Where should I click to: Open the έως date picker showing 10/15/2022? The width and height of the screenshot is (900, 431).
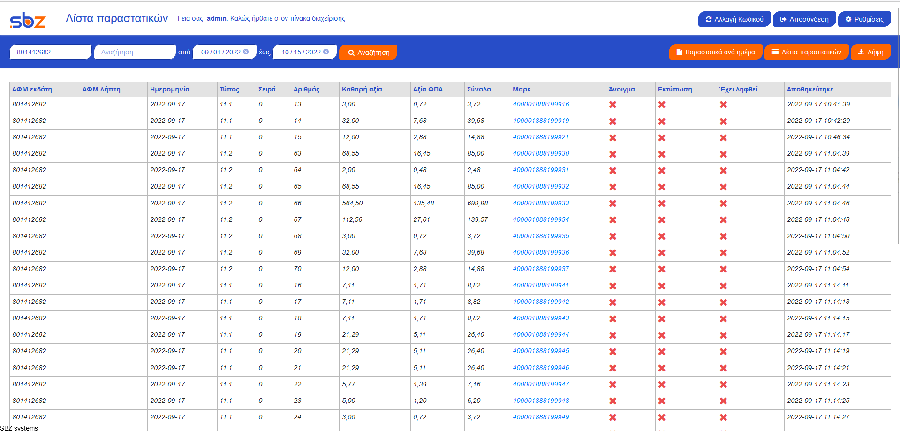pos(300,52)
